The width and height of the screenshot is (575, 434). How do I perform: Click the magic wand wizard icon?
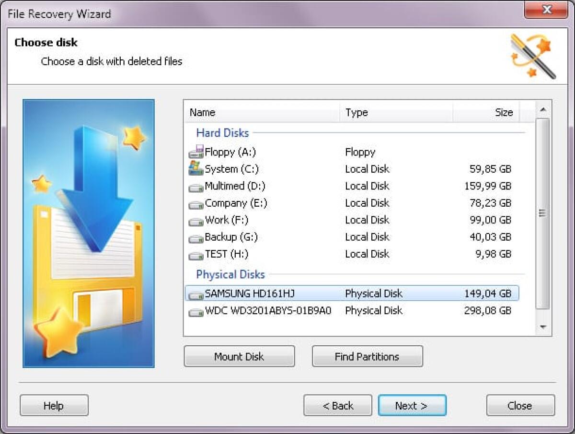pos(532,54)
